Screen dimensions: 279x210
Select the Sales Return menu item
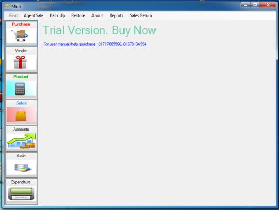click(141, 15)
